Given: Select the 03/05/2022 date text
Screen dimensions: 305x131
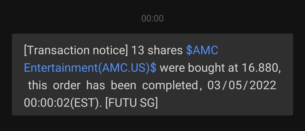Looking at the screenshot, I should 242,85.
